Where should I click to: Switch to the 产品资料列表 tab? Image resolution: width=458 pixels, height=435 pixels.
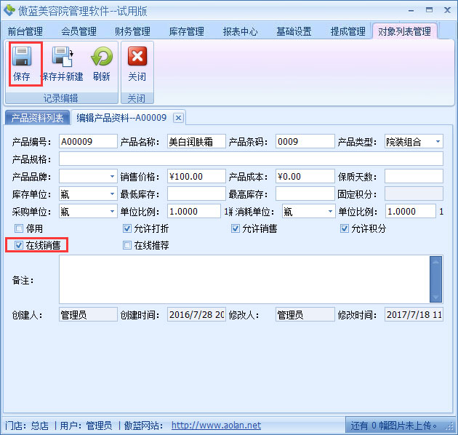point(37,118)
